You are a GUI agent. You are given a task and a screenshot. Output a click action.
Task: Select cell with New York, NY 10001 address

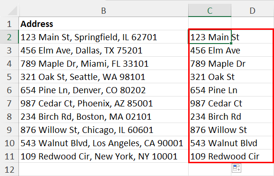click(x=103, y=156)
